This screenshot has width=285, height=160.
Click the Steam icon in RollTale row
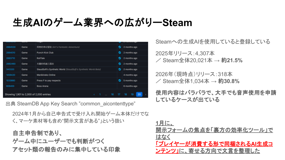click(x=120, y=58)
